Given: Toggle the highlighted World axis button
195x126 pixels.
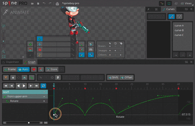Looking at the screenshot, I should 82,55.
